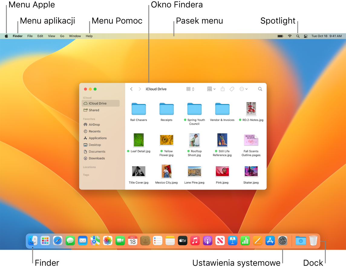Open Spotlight from the menu bar
This screenshot has width=346, height=269.
(x=298, y=36)
